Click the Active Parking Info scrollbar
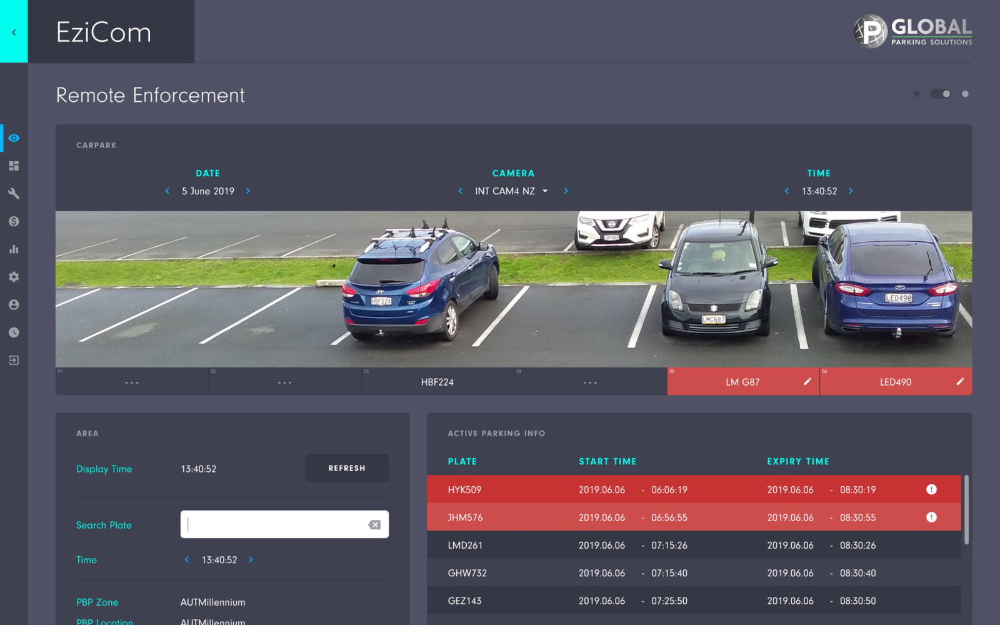Screen dimensions: 1000x625 coord(966,510)
